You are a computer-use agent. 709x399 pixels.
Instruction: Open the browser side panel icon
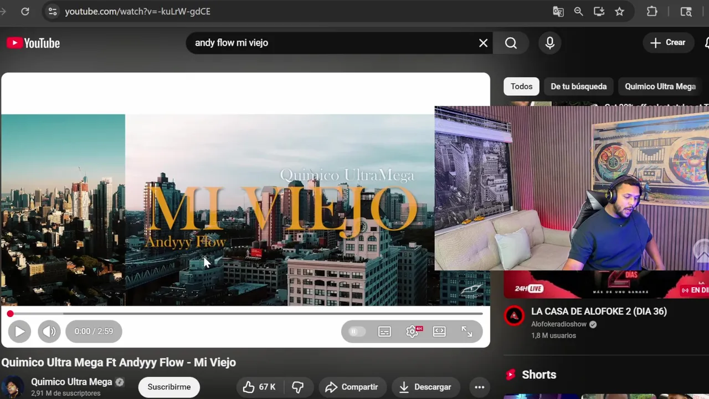click(x=686, y=11)
